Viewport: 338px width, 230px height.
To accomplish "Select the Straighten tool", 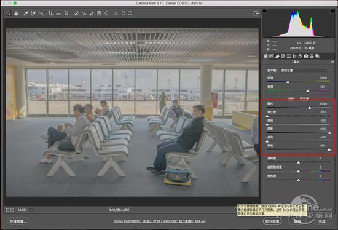I will pos(58,14).
